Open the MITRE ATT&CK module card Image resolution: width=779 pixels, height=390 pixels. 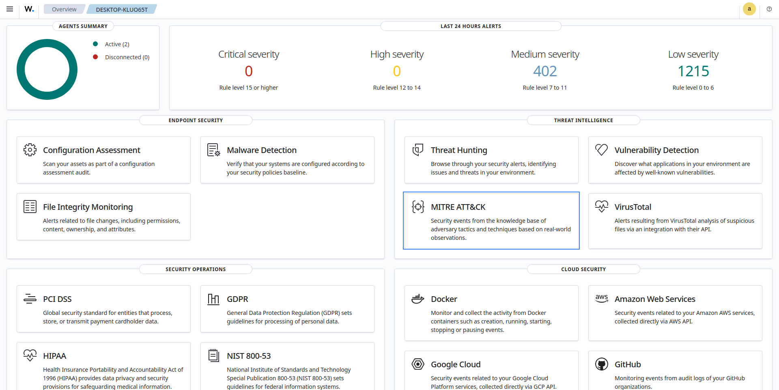pyautogui.click(x=491, y=220)
